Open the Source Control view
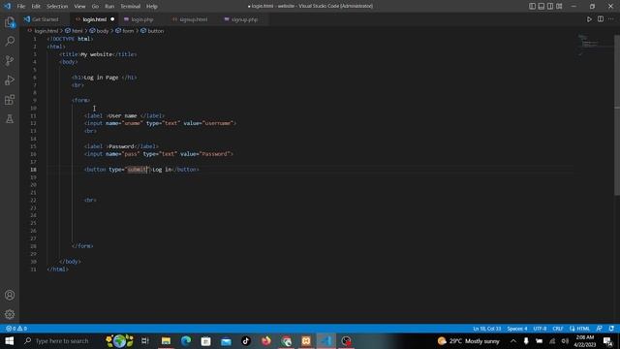The height and width of the screenshot is (349, 620). pos(10,60)
